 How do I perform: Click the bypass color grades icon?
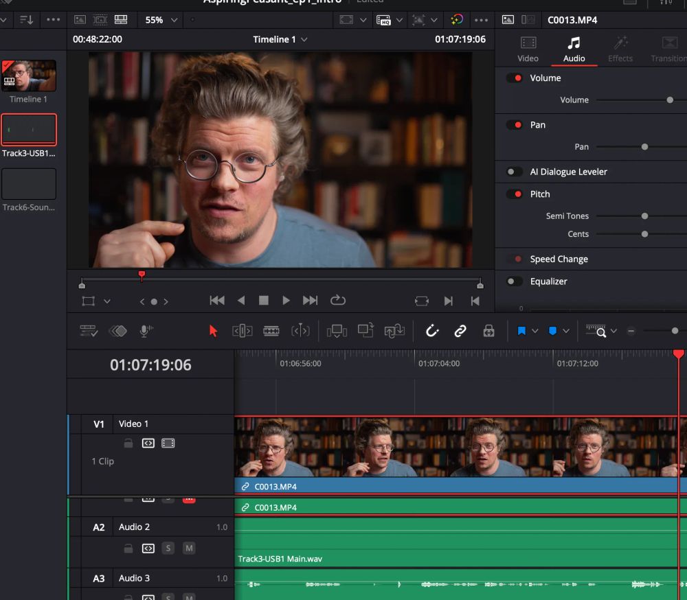click(457, 20)
